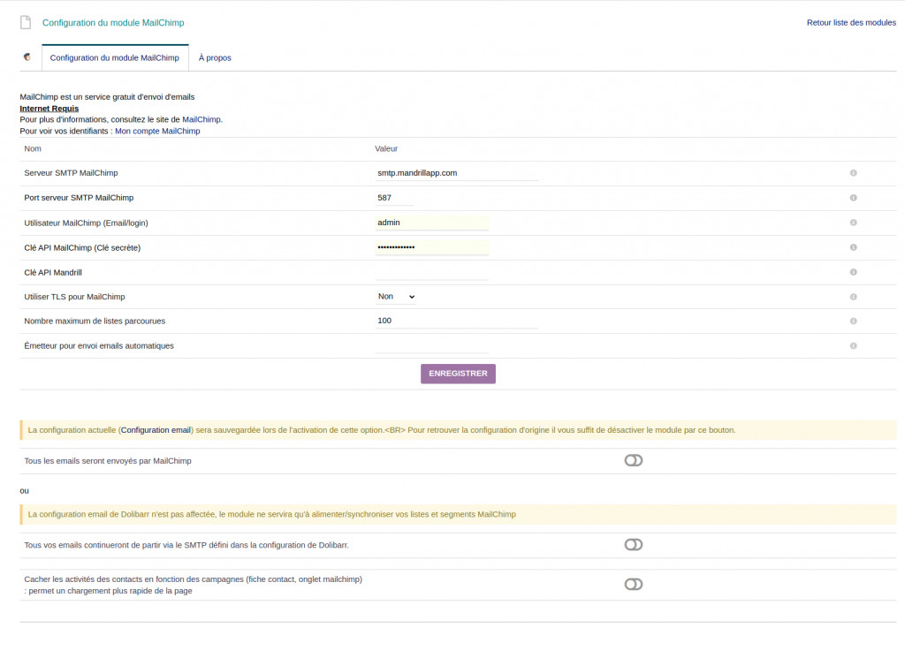Image resolution: width=905 pixels, height=658 pixels.
Task: Click info icon for Nombre maximum de listes
Action: pos(853,321)
